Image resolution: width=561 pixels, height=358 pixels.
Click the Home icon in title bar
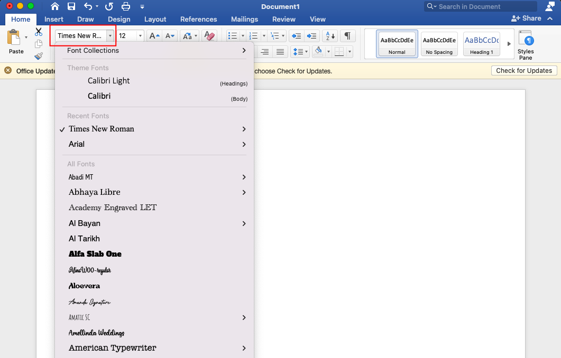tap(55, 6)
